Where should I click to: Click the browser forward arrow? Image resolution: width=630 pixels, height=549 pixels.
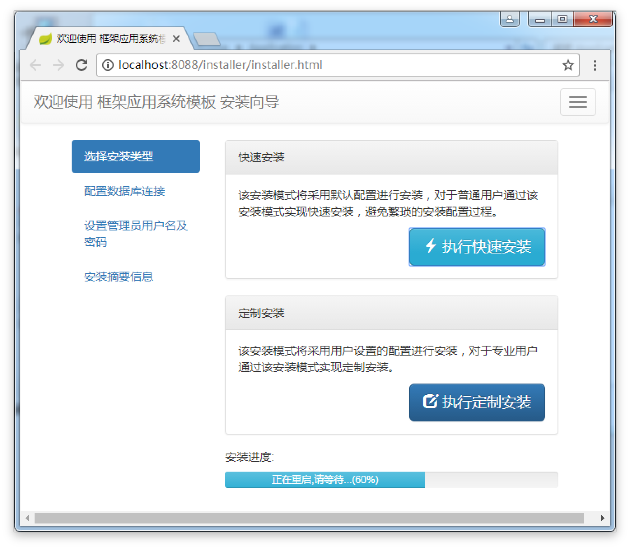[58, 65]
